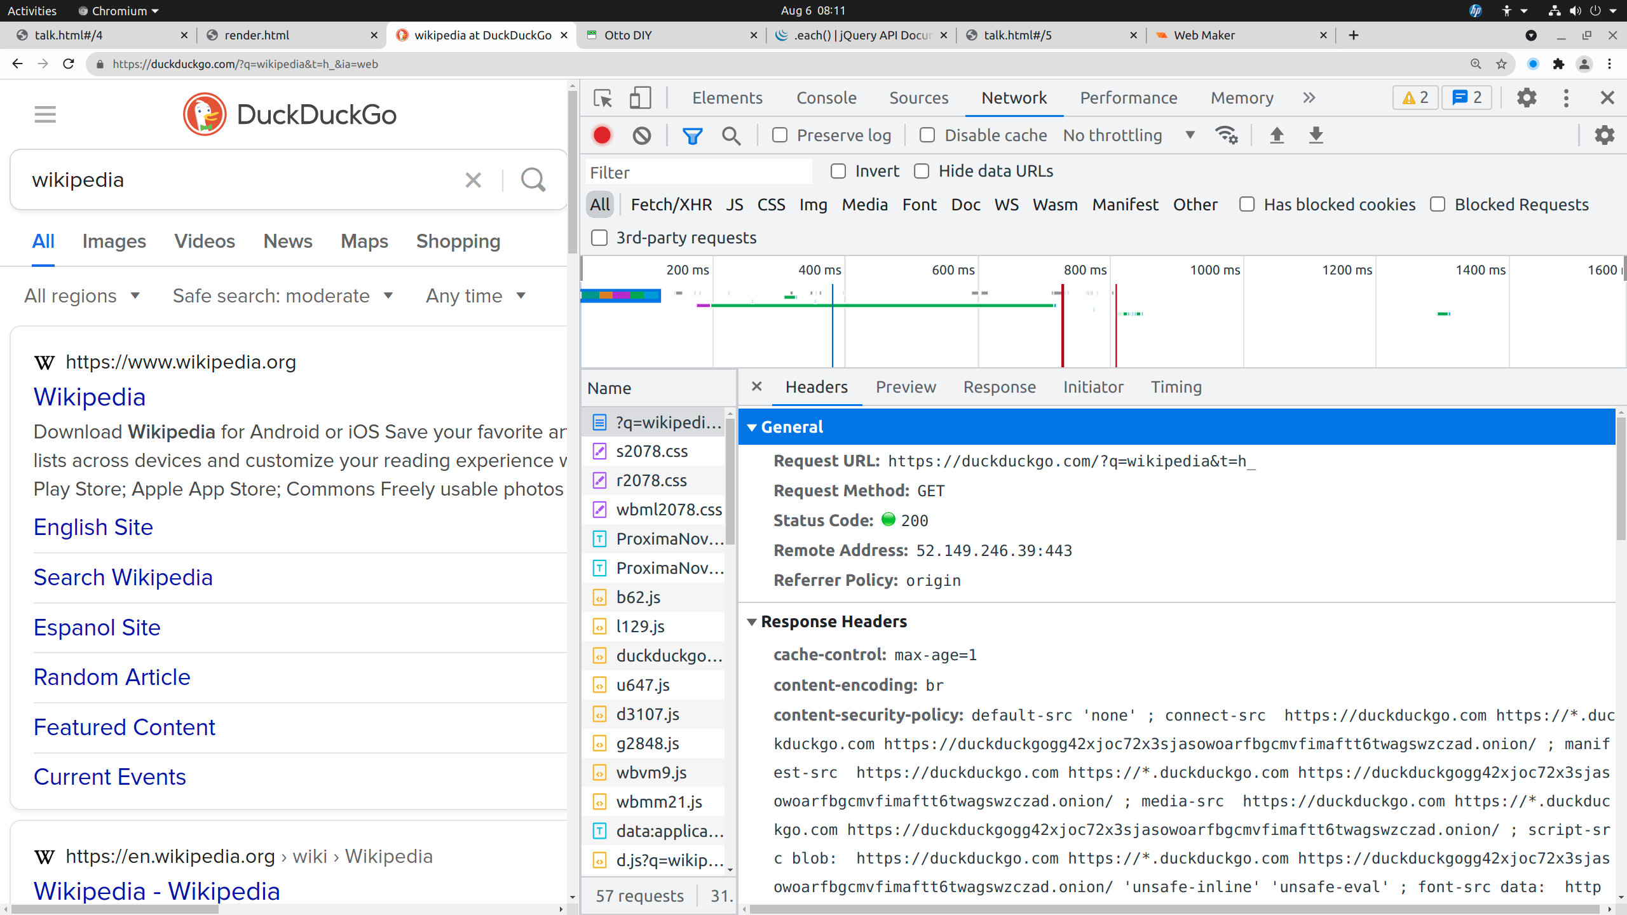Tick the 3rd-party requests checkbox
This screenshot has width=1627, height=915.
pos(599,238)
